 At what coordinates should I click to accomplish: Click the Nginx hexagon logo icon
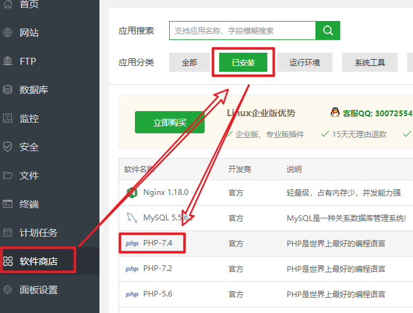132,192
